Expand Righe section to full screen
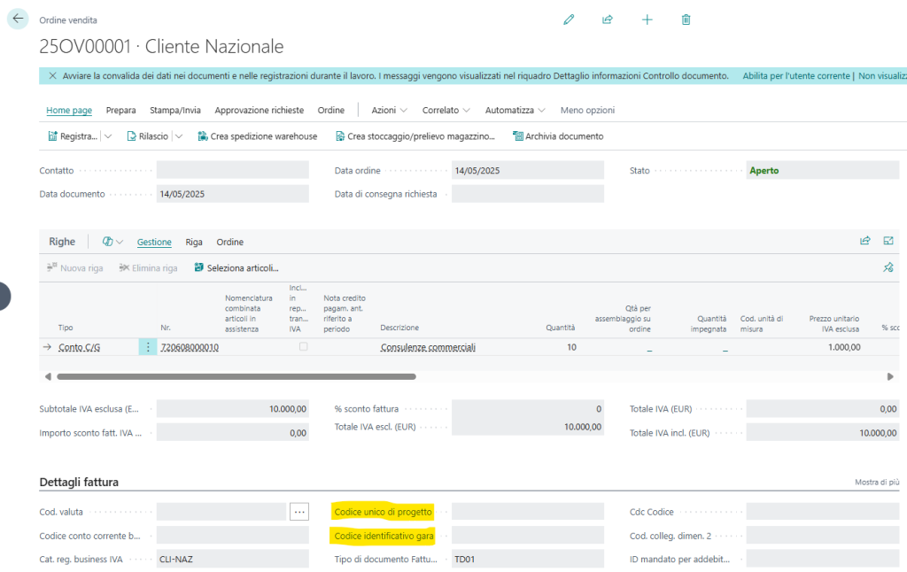907x572 pixels. click(x=888, y=241)
